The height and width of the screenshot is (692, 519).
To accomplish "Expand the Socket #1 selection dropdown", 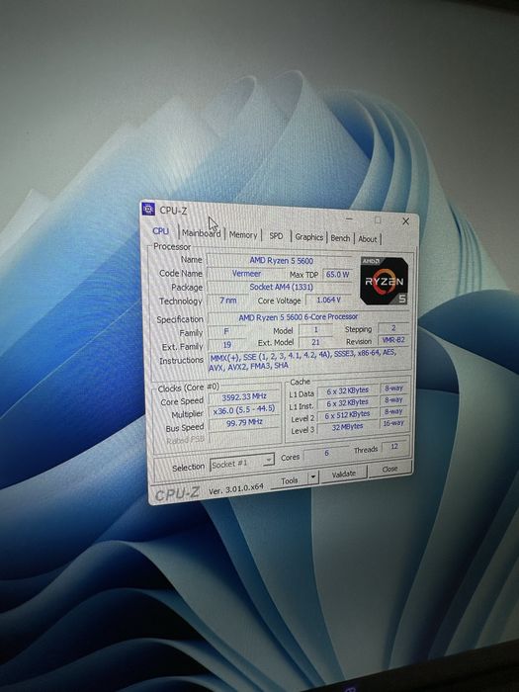I will (242, 464).
